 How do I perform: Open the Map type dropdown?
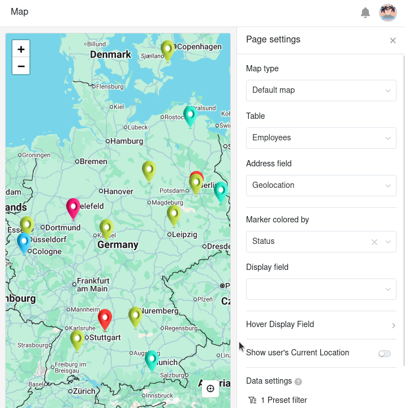pos(321,91)
